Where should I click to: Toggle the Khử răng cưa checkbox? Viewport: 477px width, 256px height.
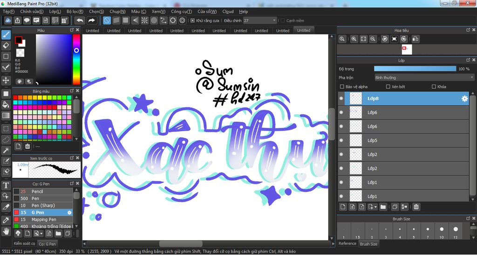click(x=192, y=21)
